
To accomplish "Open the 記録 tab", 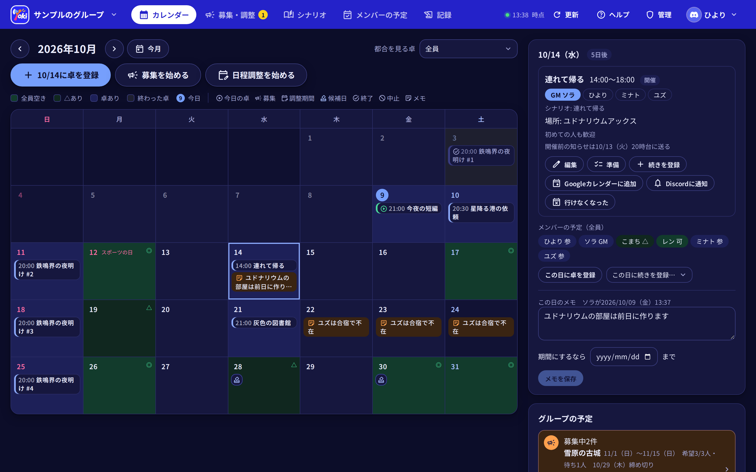I will 438,15.
